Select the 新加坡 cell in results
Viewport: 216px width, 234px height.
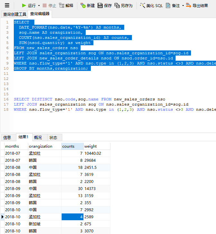(35, 224)
